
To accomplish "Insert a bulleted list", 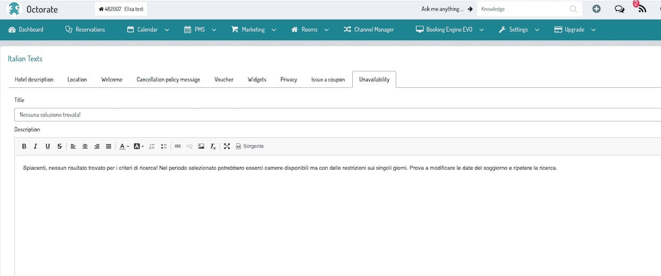I will (x=164, y=146).
